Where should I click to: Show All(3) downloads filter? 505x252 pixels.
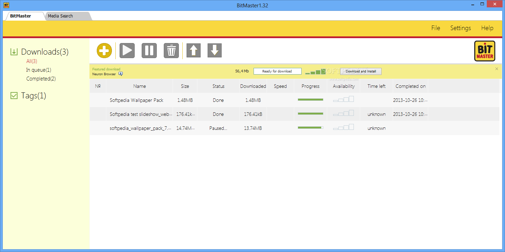pyautogui.click(x=32, y=61)
